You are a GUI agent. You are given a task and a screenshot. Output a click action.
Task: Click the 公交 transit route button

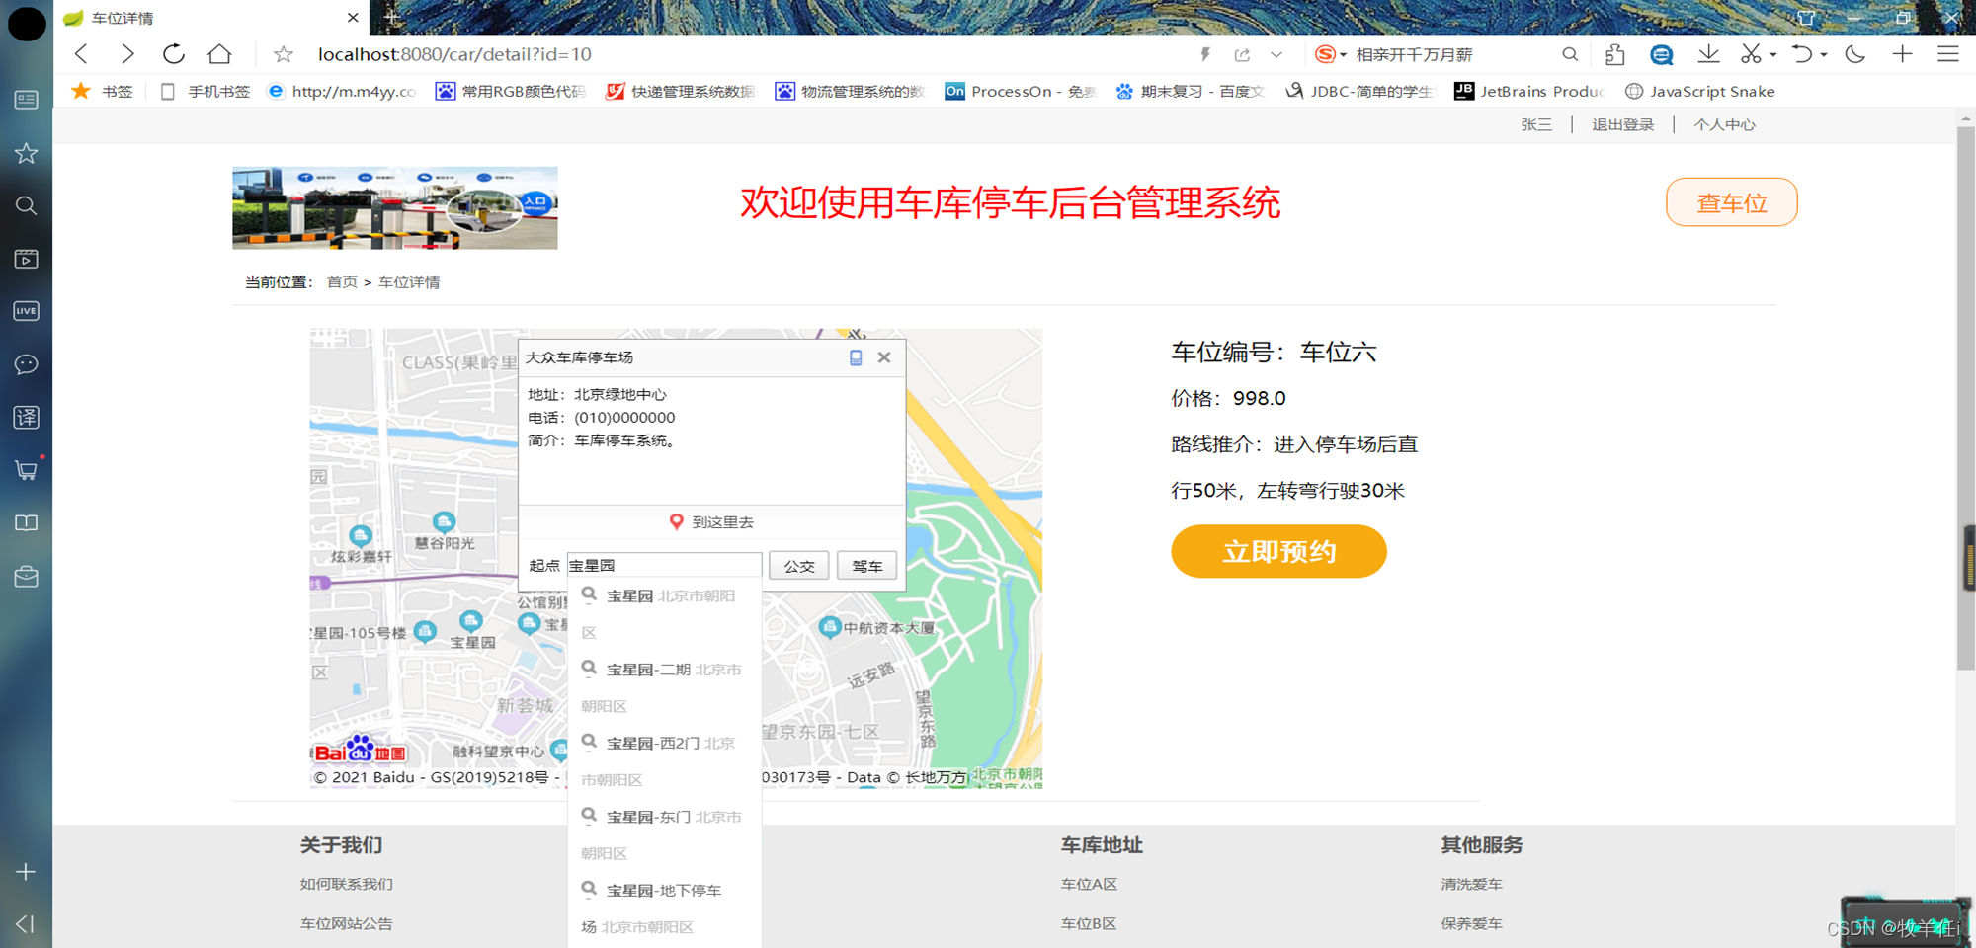tap(799, 566)
